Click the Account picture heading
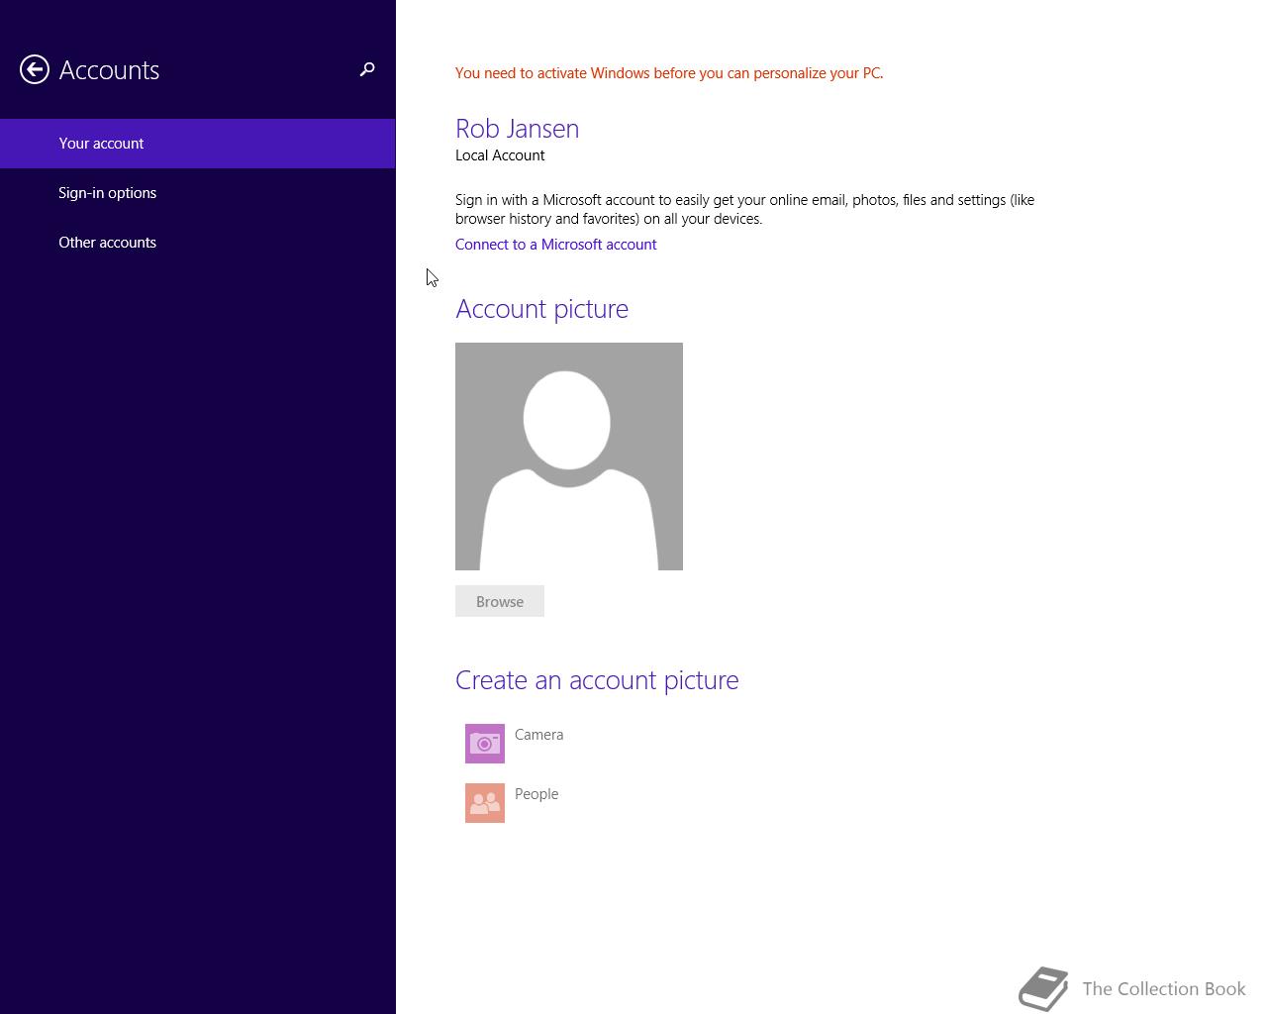 pos(541,309)
